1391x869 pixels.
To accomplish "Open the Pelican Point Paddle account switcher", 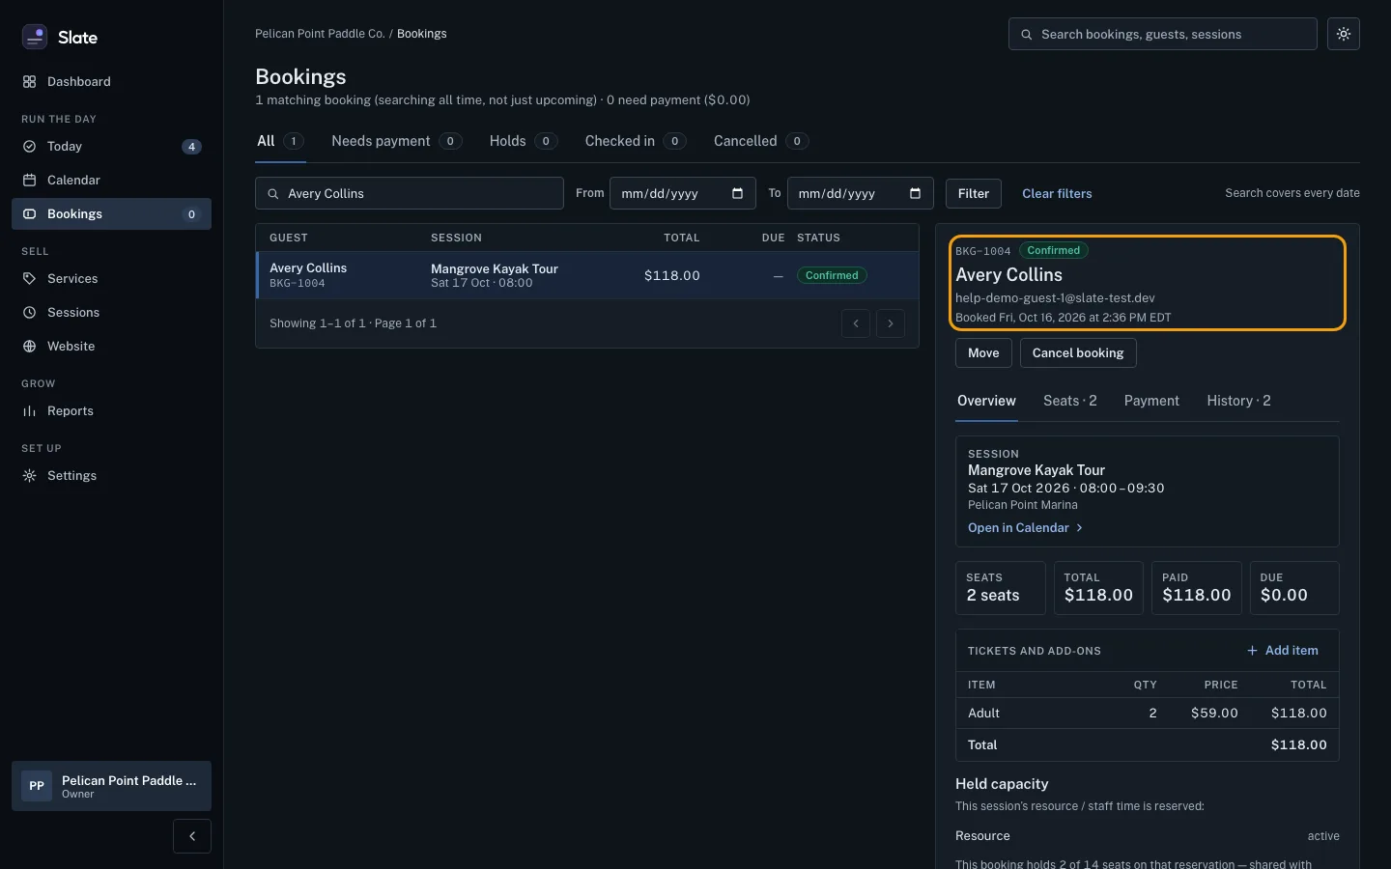I will coord(111,786).
